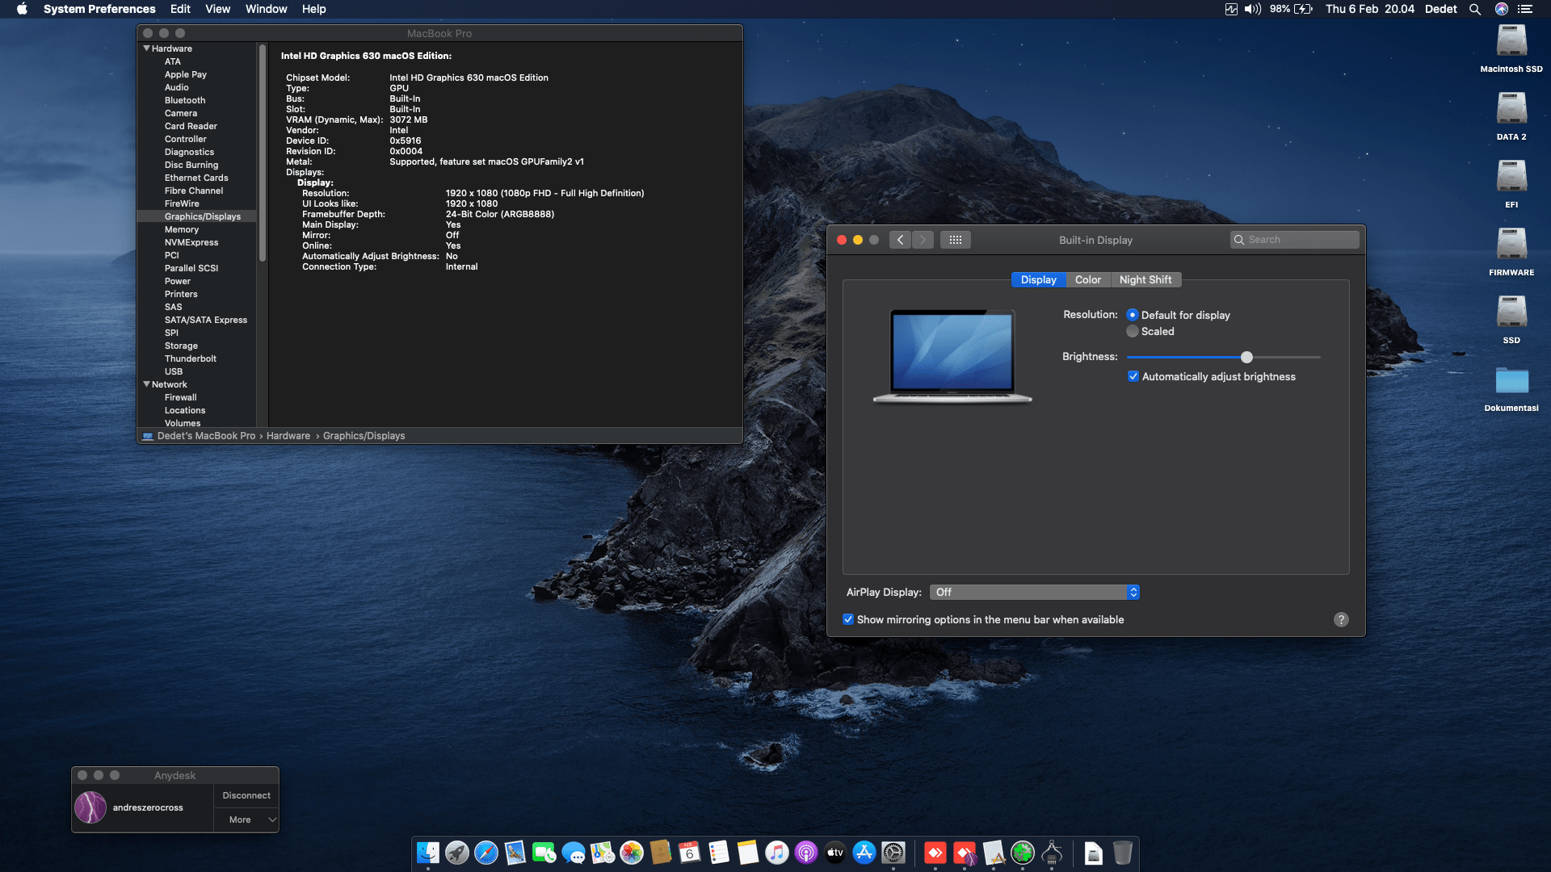1551x872 pixels.
Task: Click the sidebar scrollbar in MacBook Pro window
Action: coord(263,153)
